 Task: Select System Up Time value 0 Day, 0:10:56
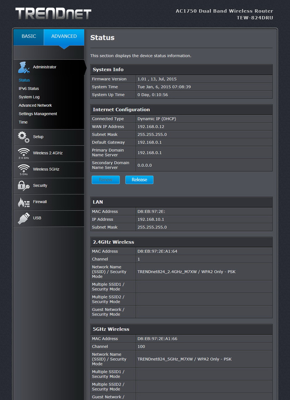click(153, 95)
